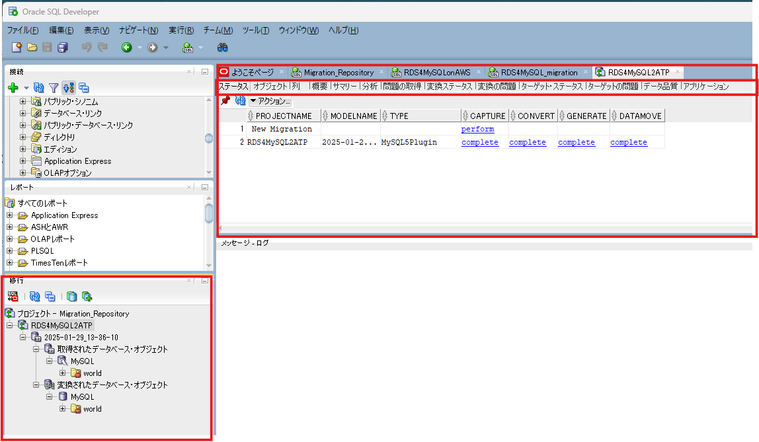
Task: Click complete link in DATAMOVE column
Action: [x=628, y=142]
